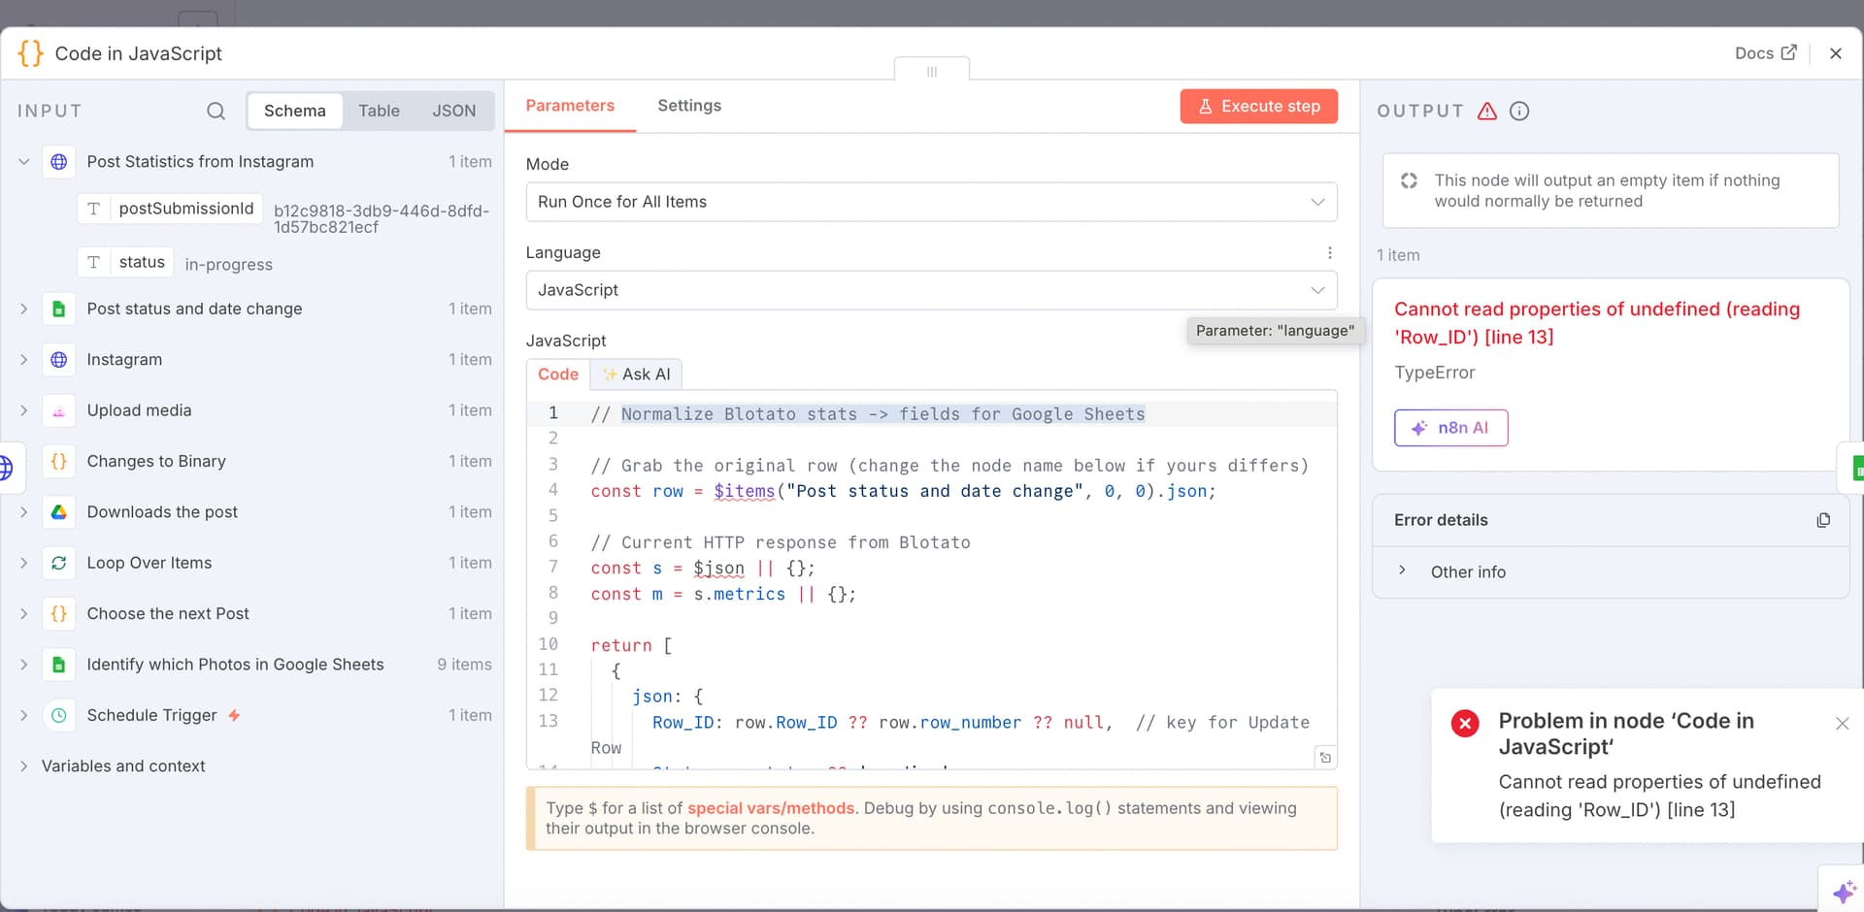The height and width of the screenshot is (912, 1864).
Task: Click the expand code editor icon
Action: pos(1325,758)
